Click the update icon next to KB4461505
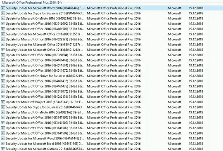The width and height of the screenshot is (223, 151). click(x=3, y=29)
